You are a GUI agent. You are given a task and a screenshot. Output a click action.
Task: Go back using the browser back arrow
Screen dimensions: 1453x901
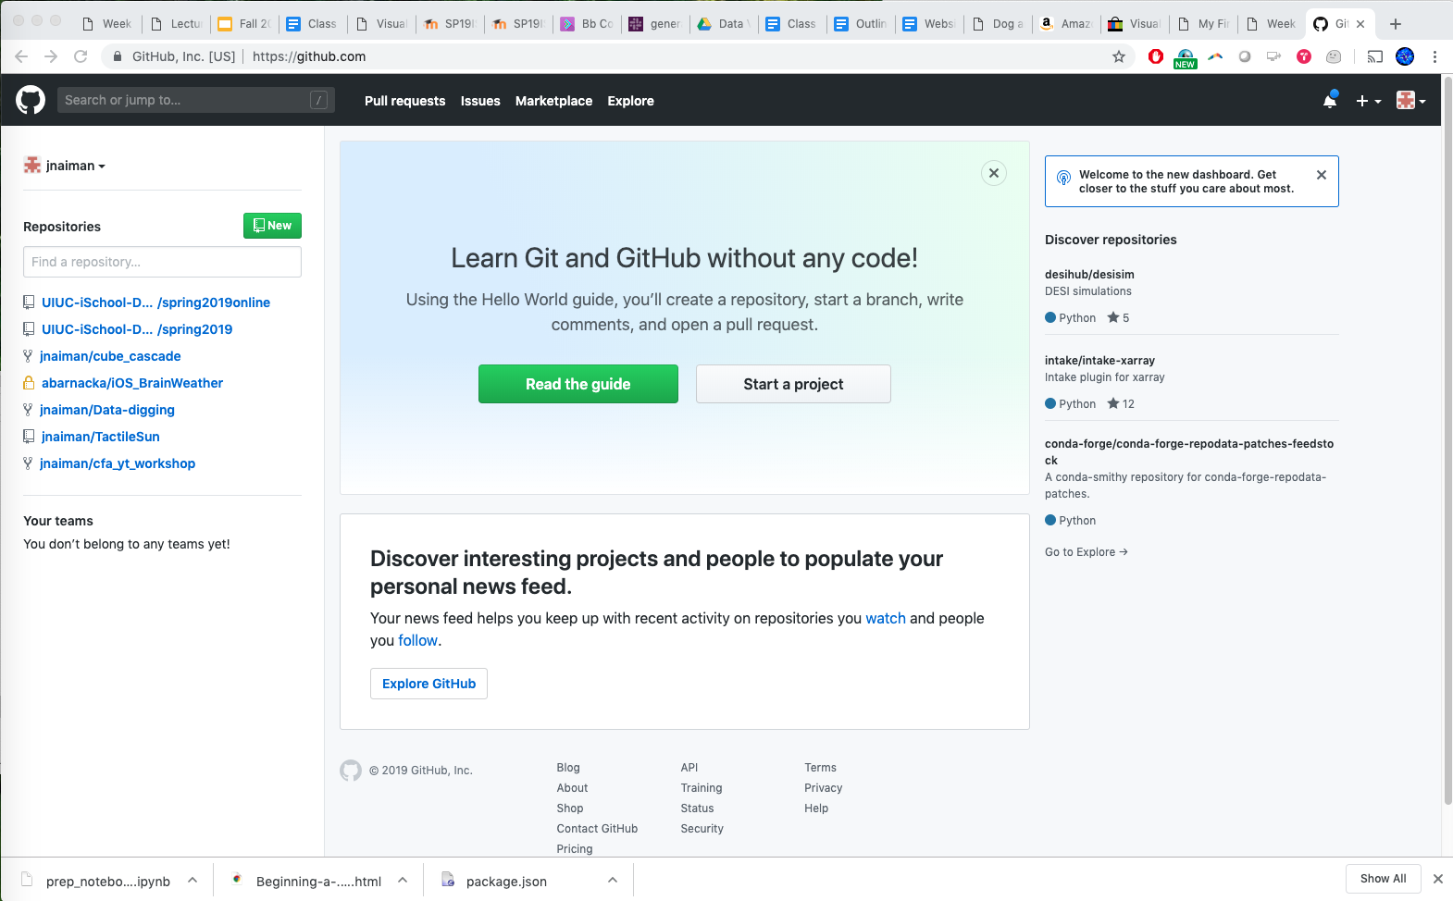point(21,56)
